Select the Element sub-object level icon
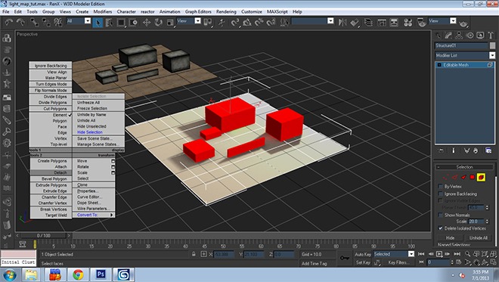Viewport: 499px width, 282px height. click(481, 177)
